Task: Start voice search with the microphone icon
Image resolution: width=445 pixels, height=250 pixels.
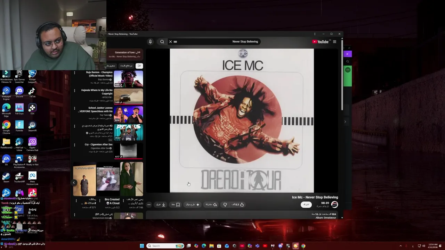Action: click(150, 42)
